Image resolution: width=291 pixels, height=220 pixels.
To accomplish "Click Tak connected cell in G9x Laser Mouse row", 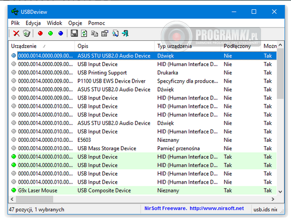I will (227, 190).
